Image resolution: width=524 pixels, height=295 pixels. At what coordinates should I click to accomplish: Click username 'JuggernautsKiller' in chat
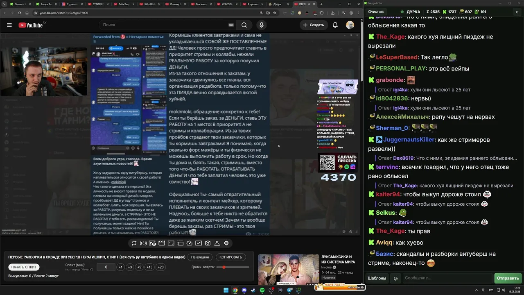click(x=409, y=140)
